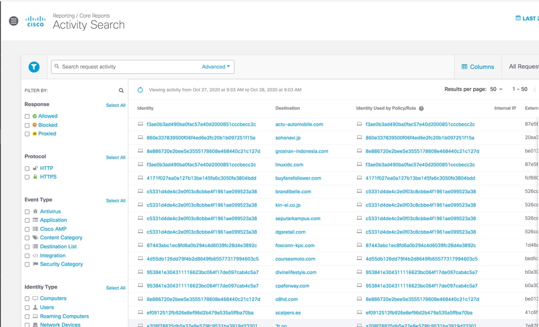Image resolution: width=539 pixels, height=327 pixels.
Task: Check the Proxied response checkbox
Action: 27,134
